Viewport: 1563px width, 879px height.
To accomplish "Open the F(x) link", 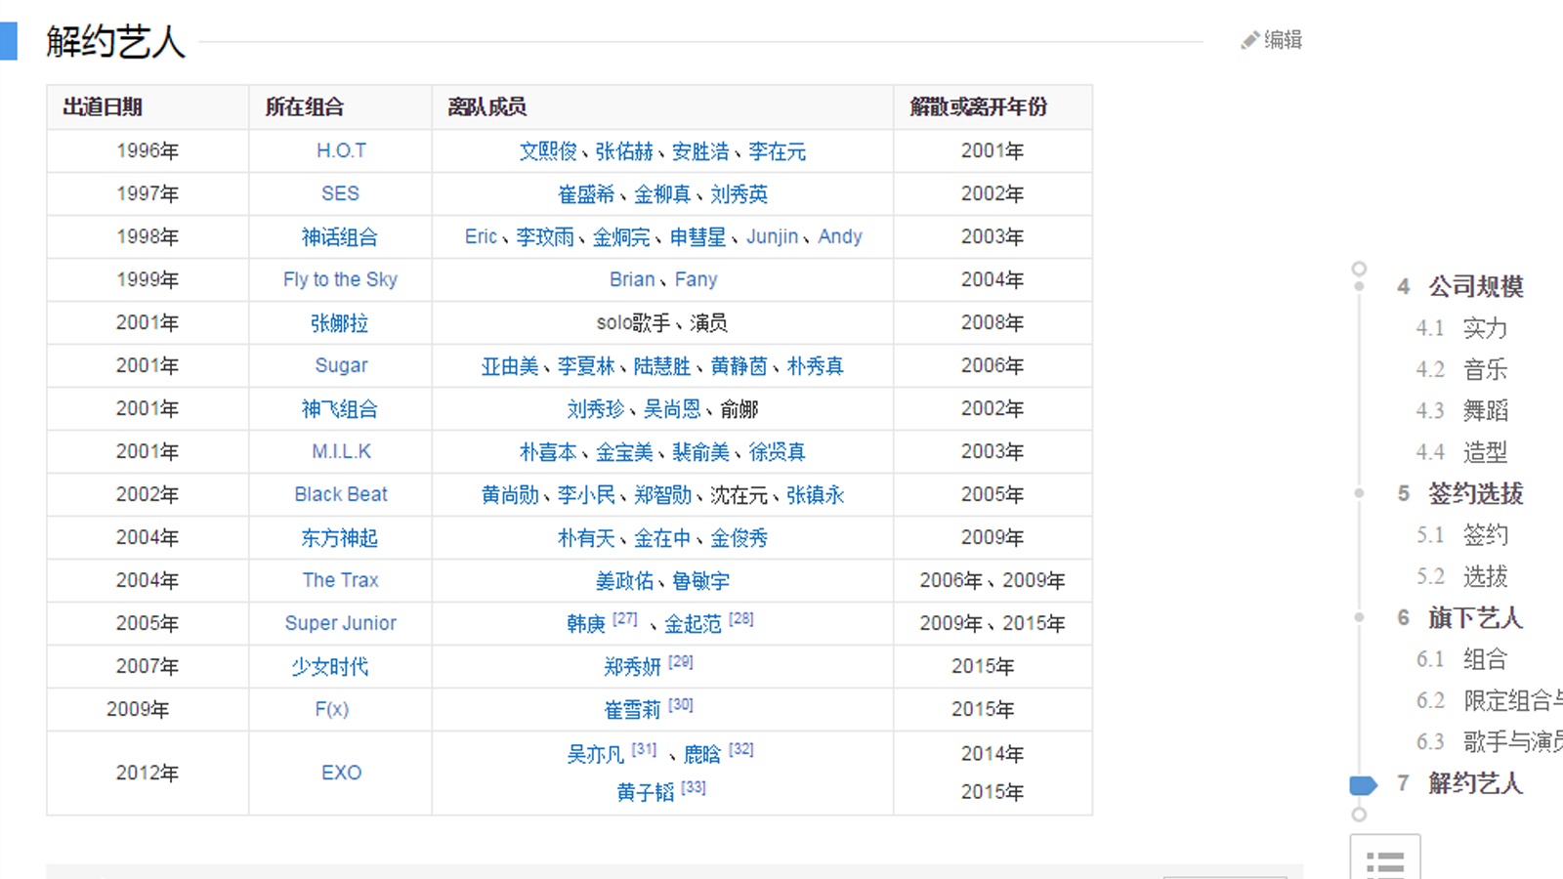I will tap(332, 710).
